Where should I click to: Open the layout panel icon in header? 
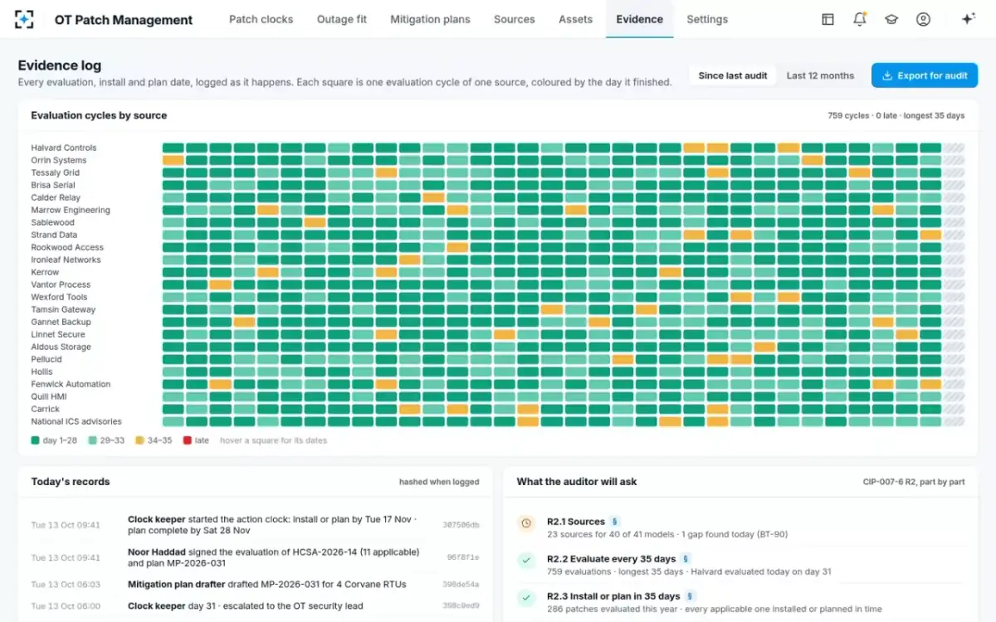tap(828, 19)
